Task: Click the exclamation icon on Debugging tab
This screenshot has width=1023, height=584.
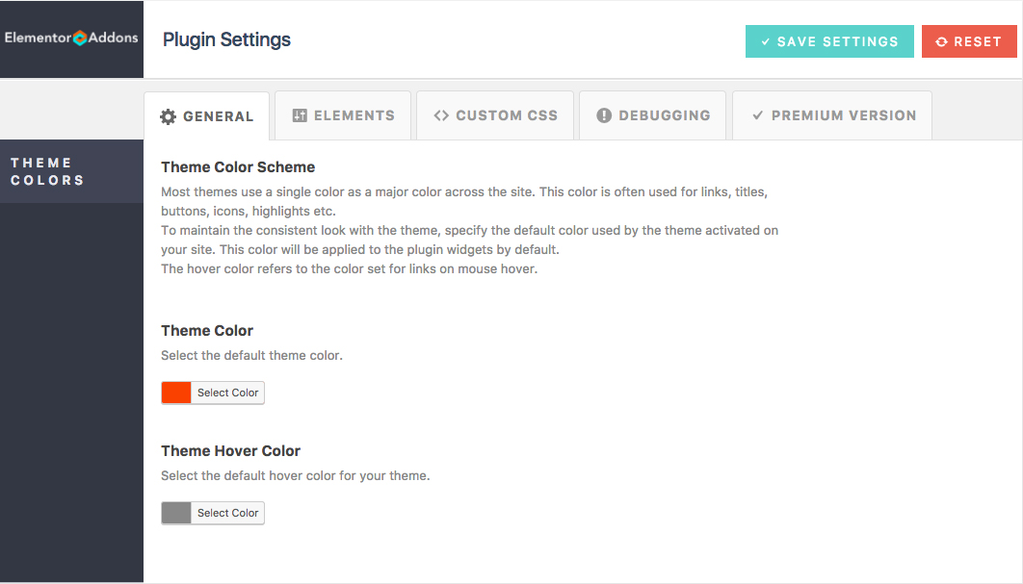Action: 604,115
